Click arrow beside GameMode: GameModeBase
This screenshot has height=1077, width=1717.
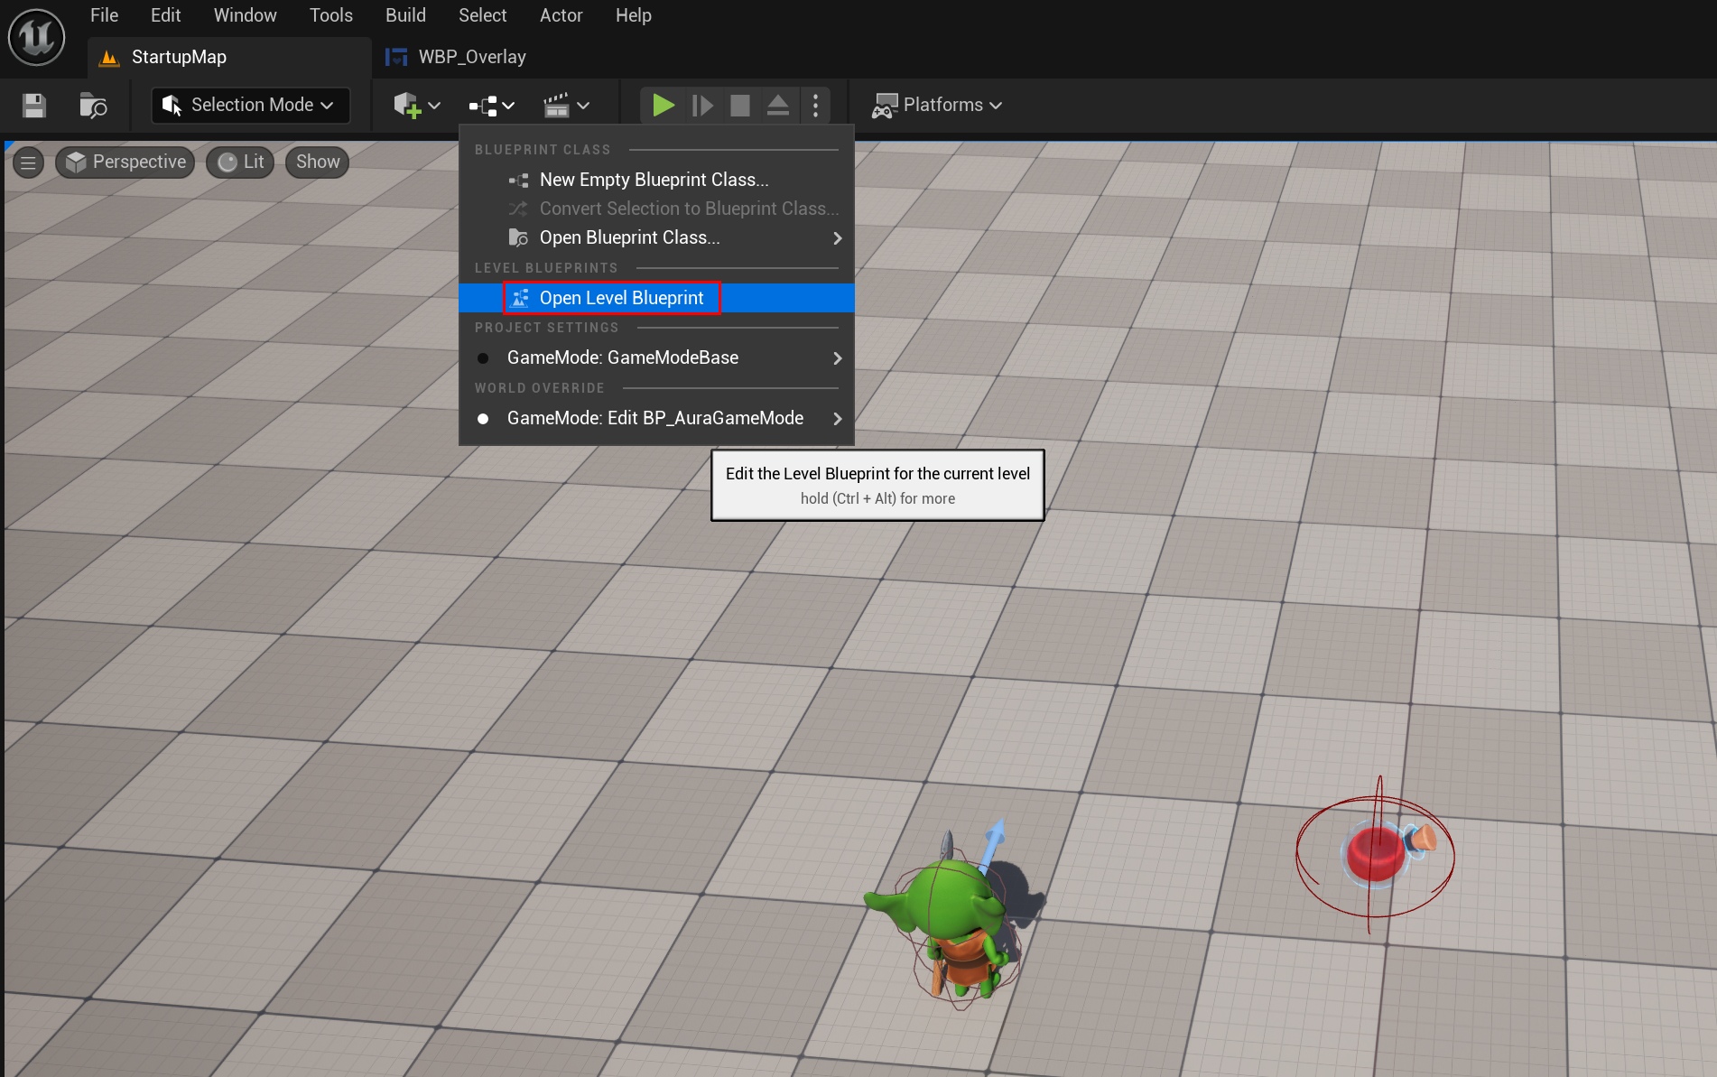tap(838, 358)
